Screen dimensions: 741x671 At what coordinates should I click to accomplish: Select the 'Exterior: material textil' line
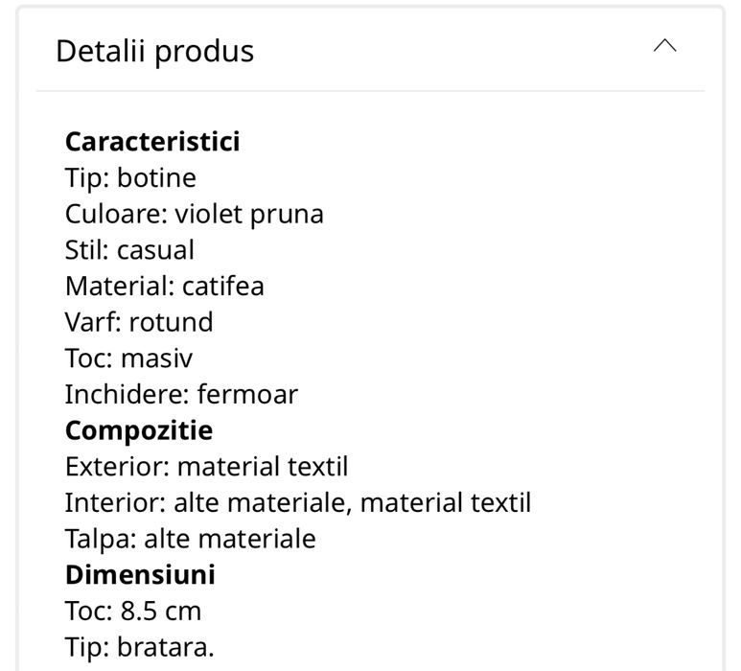[206, 467]
